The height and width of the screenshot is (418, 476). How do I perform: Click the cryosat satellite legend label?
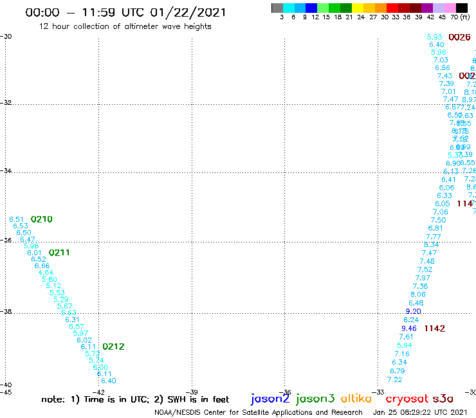tap(407, 399)
